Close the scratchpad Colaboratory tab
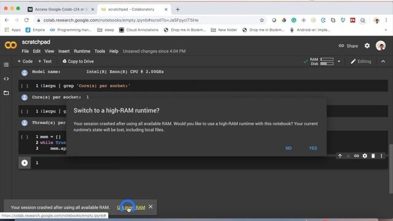 click(166, 10)
